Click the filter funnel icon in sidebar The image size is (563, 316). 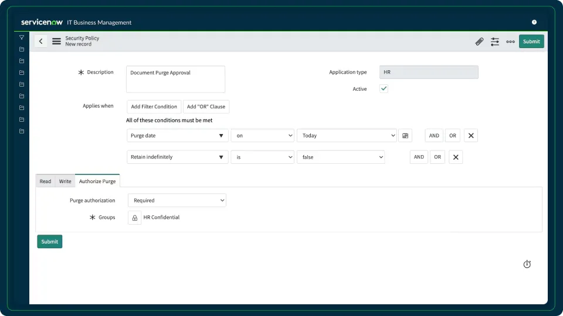point(22,37)
